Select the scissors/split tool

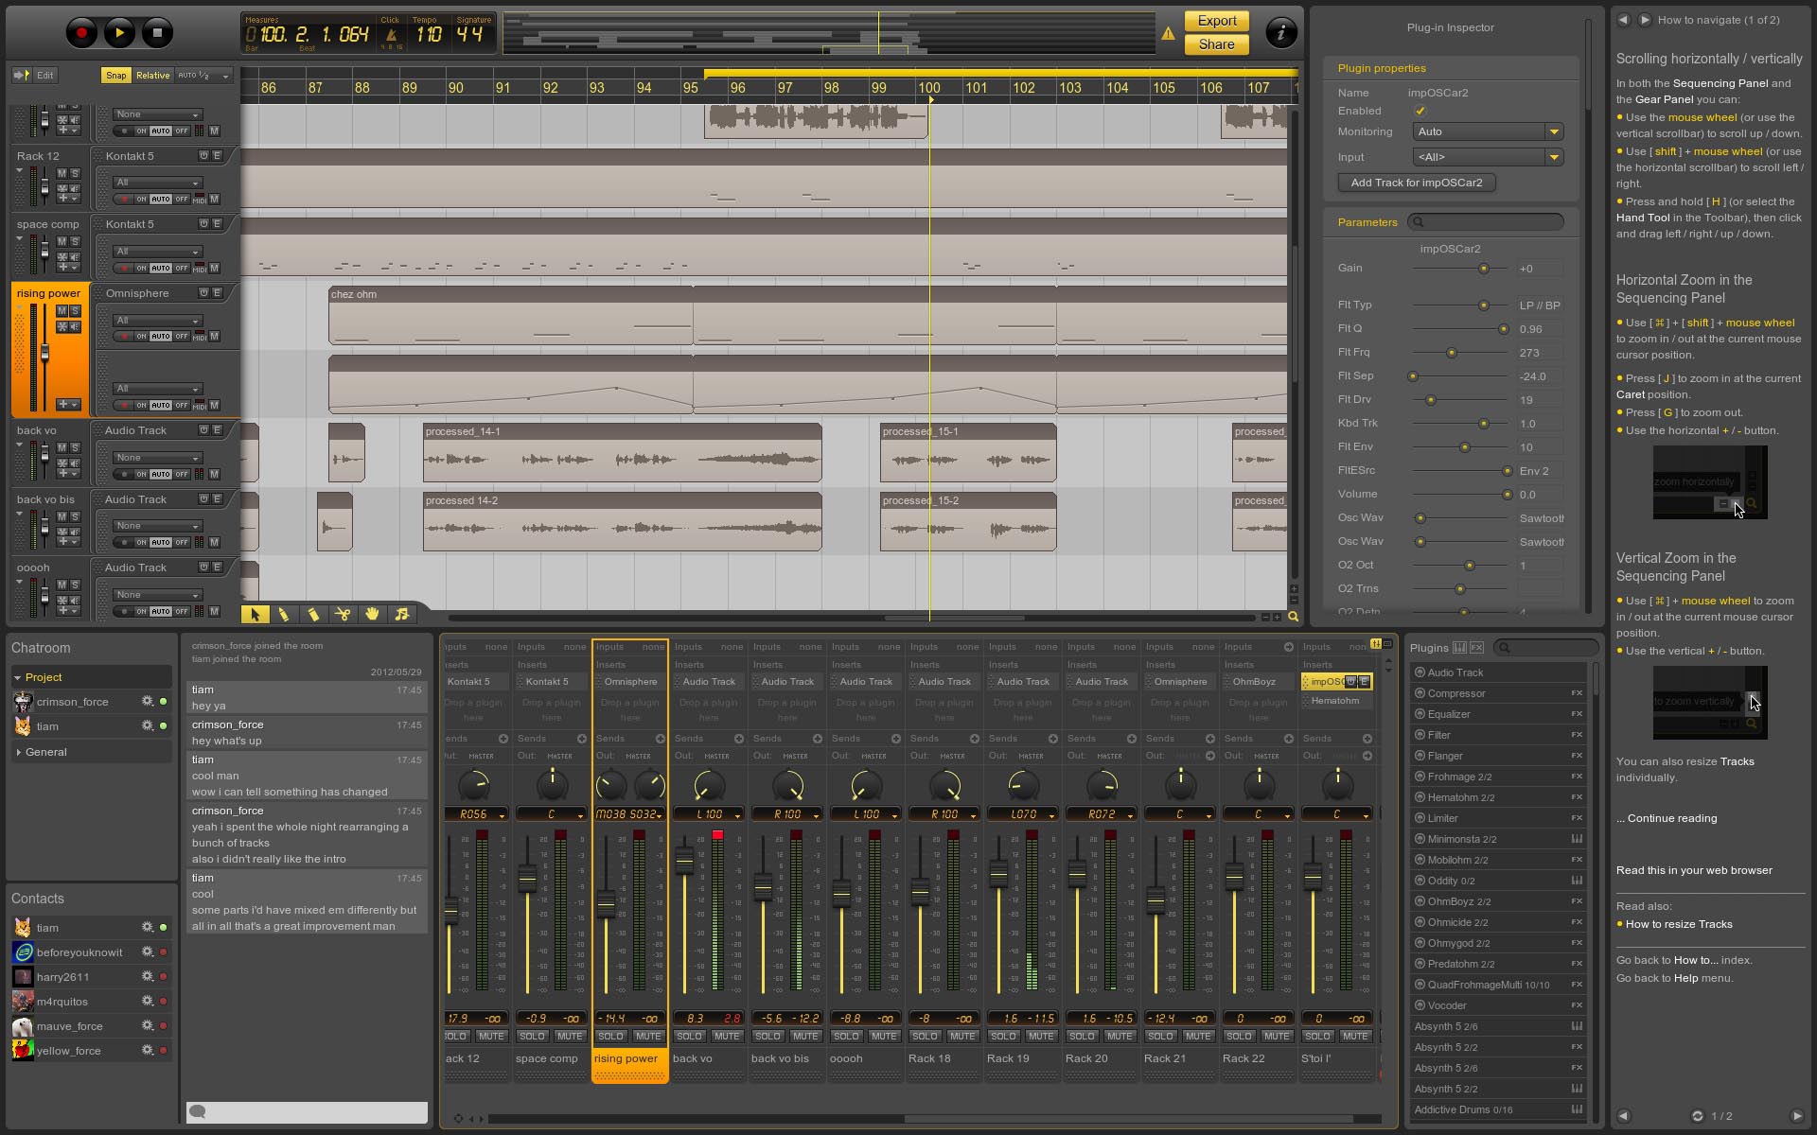[x=343, y=613]
